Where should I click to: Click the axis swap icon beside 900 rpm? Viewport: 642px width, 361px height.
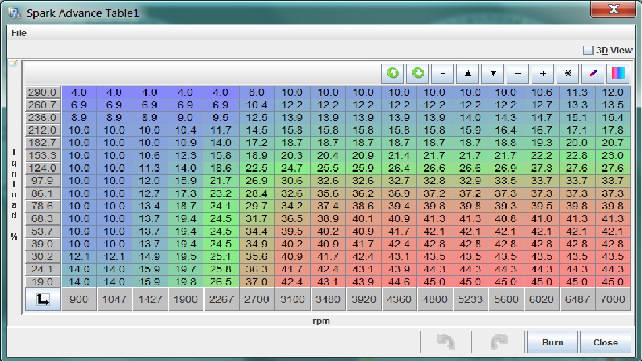(x=42, y=300)
